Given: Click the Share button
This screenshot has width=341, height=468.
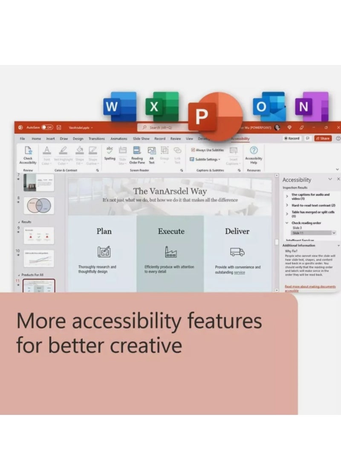Looking at the screenshot, I should coord(323,138).
